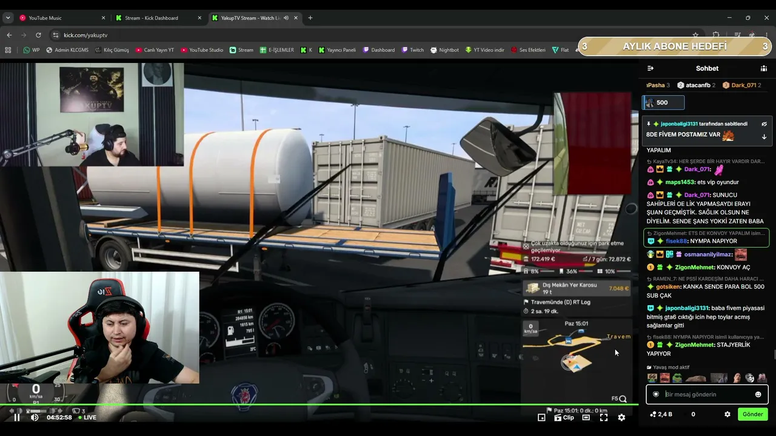Open chat identity shield icon
The image size is (776, 436).
tap(655, 394)
